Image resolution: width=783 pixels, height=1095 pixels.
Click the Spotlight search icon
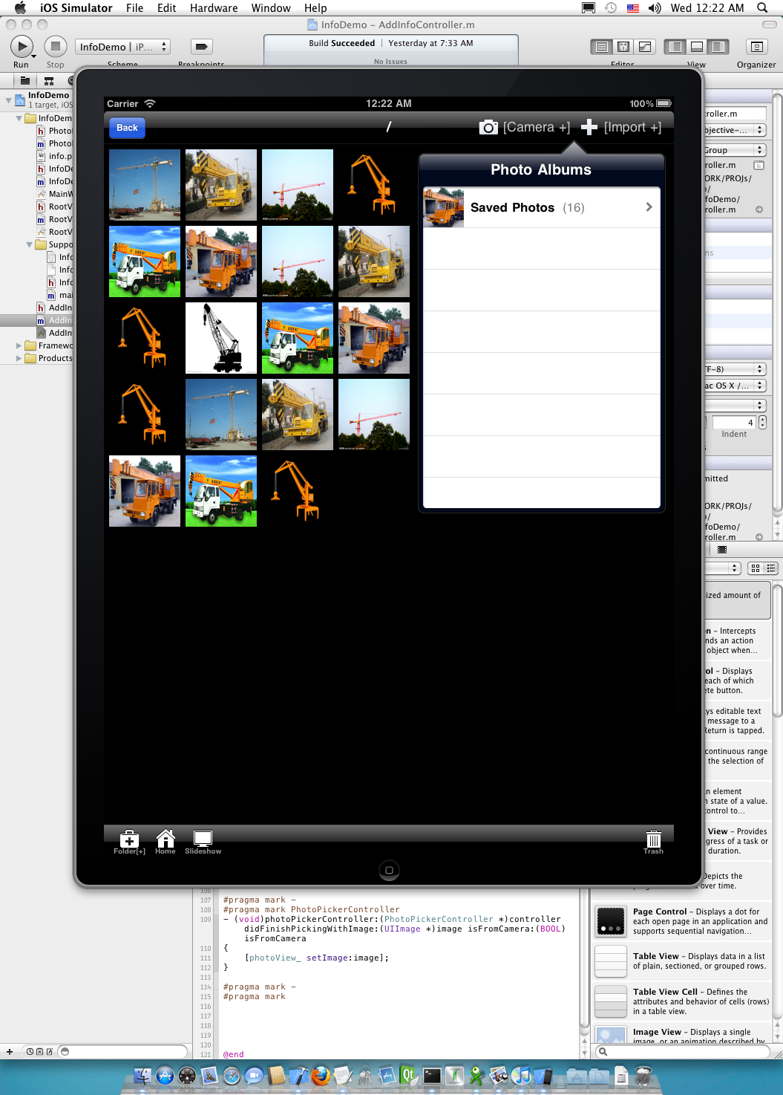point(762,8)
